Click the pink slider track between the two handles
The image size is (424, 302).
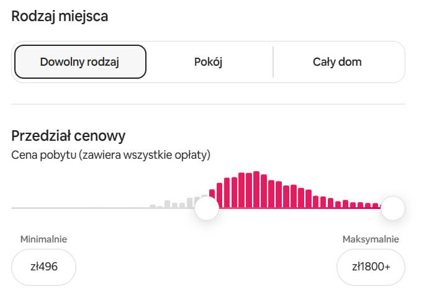(298, 208)
